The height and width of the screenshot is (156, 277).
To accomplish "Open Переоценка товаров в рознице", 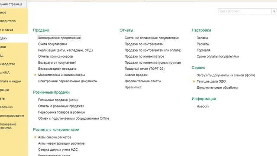I will (61, 112).
